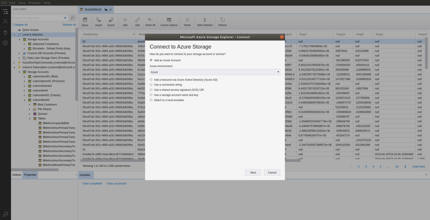Click Next in the Connect dialog
430x220 pixels.
[x=253, y=172]
